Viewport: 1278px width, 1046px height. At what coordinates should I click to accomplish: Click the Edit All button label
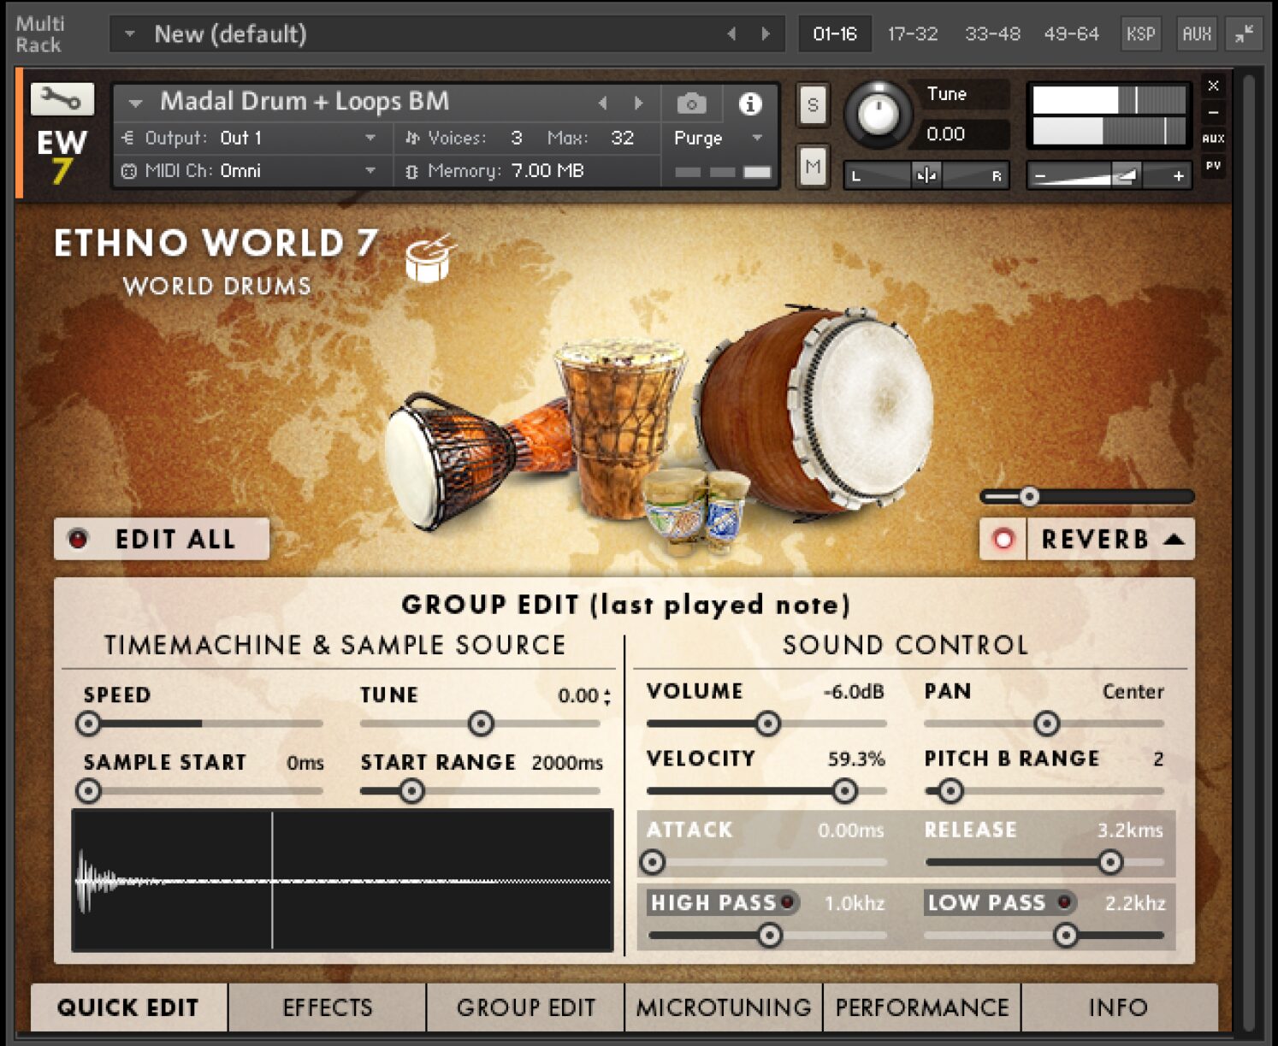[175, 539]
